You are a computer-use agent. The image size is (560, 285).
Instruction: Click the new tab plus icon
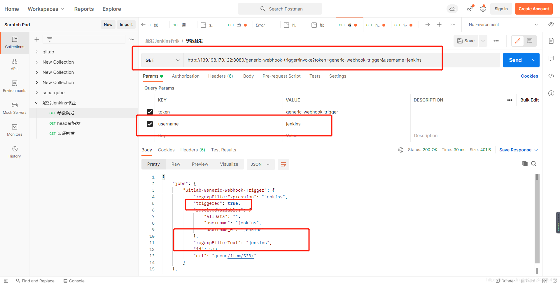point(439,25)
